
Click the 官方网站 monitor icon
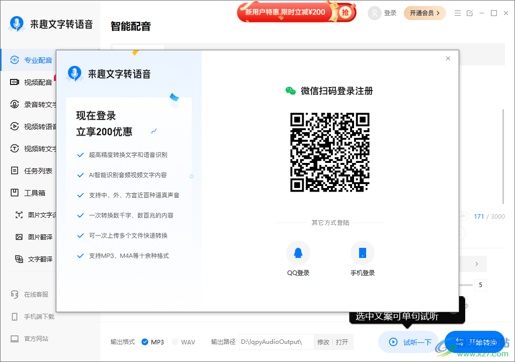pyautogui.click(x=15, y=338)
